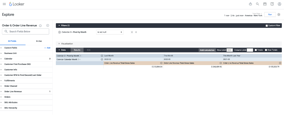
Task: Click the Add calculation button
Action: (207, 50)
